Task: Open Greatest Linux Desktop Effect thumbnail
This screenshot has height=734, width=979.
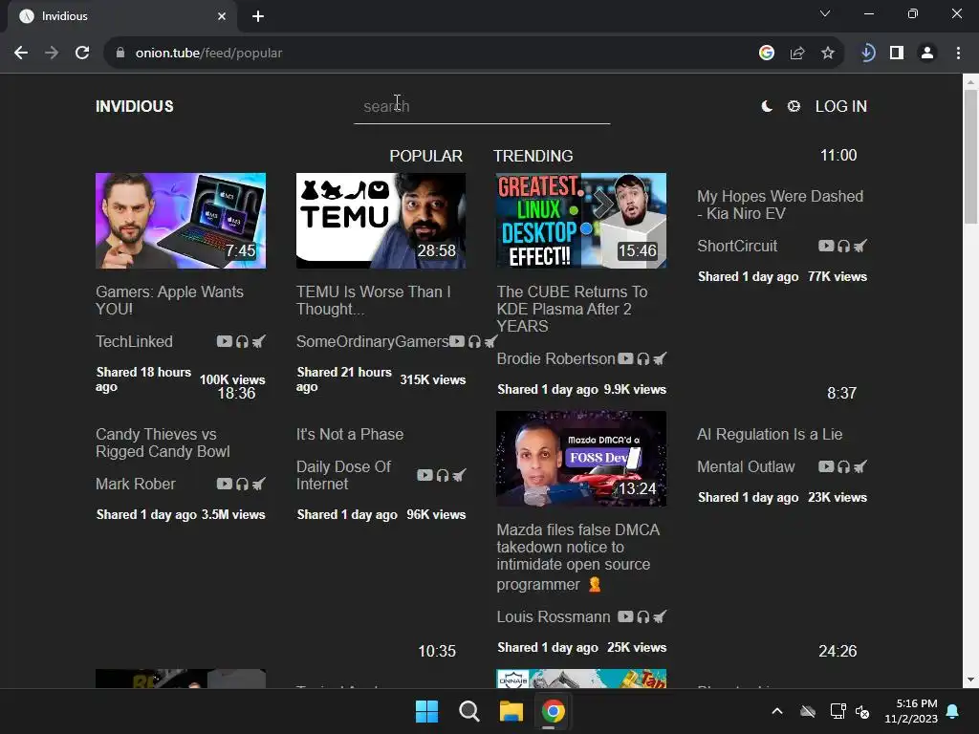Action: coord(581,221)
